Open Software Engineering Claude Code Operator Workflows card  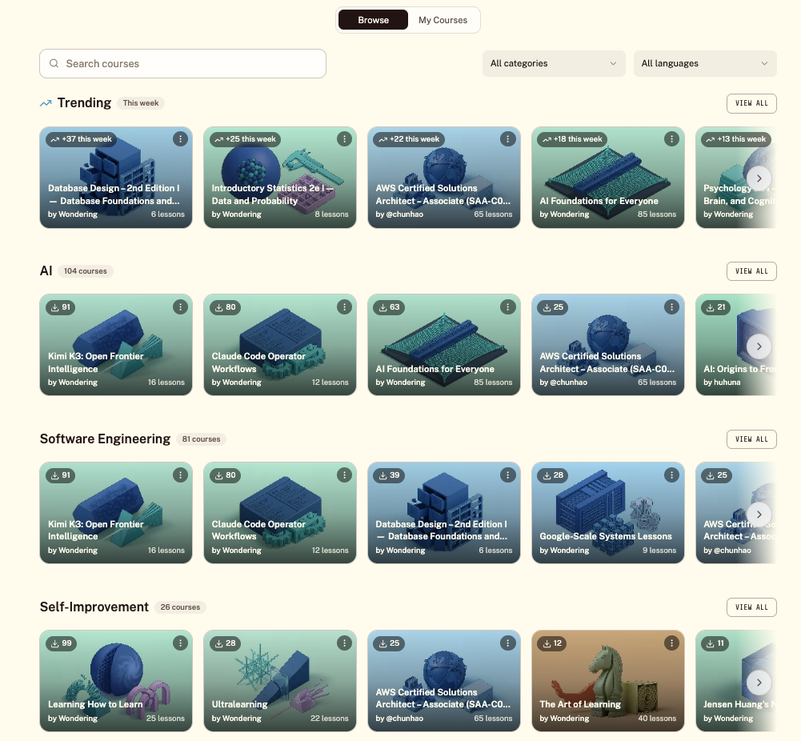[x=280, y=513]
